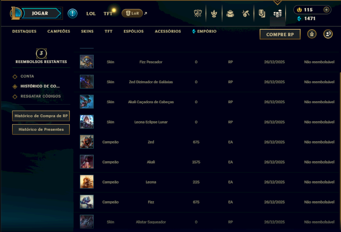Open the crafting hammer Loot icon

click(x=246, y=14)
